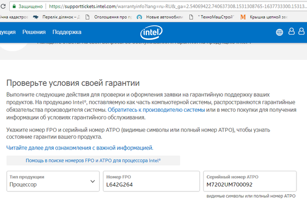Click the 'Защищено' secure label
Image resolution: width=307 pixels, height=201 pixels.
31,6
